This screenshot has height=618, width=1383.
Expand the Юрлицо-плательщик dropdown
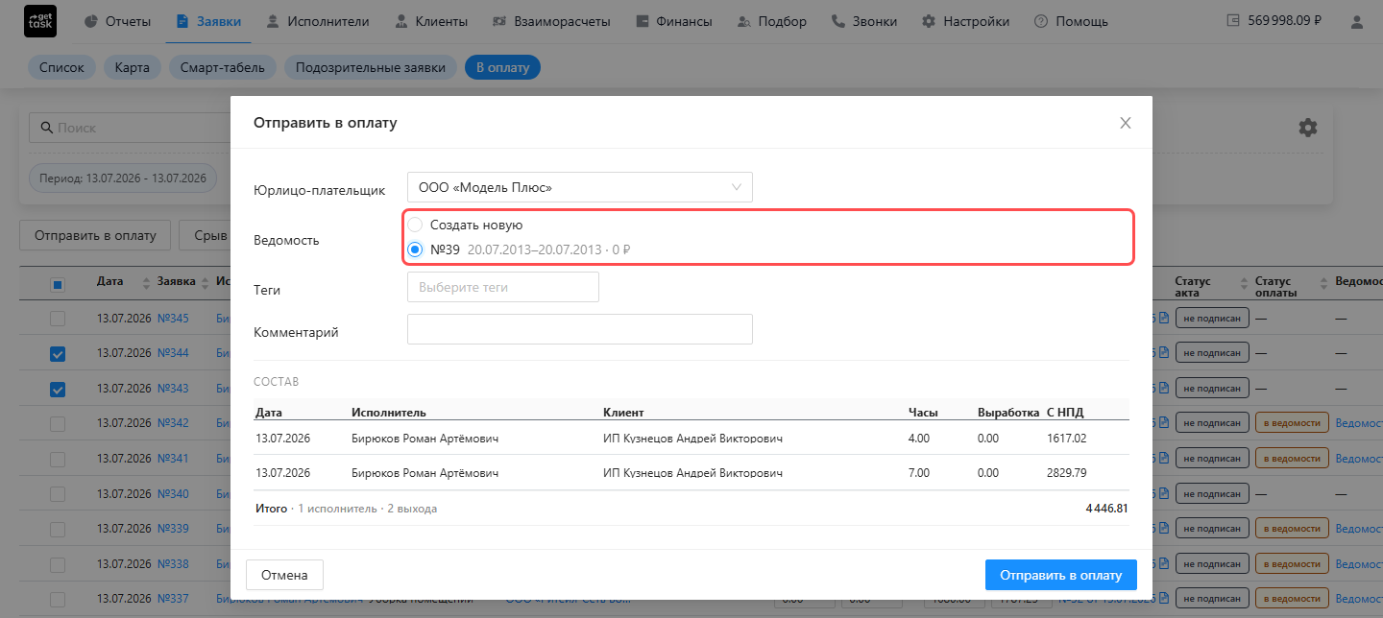(580, 187)
